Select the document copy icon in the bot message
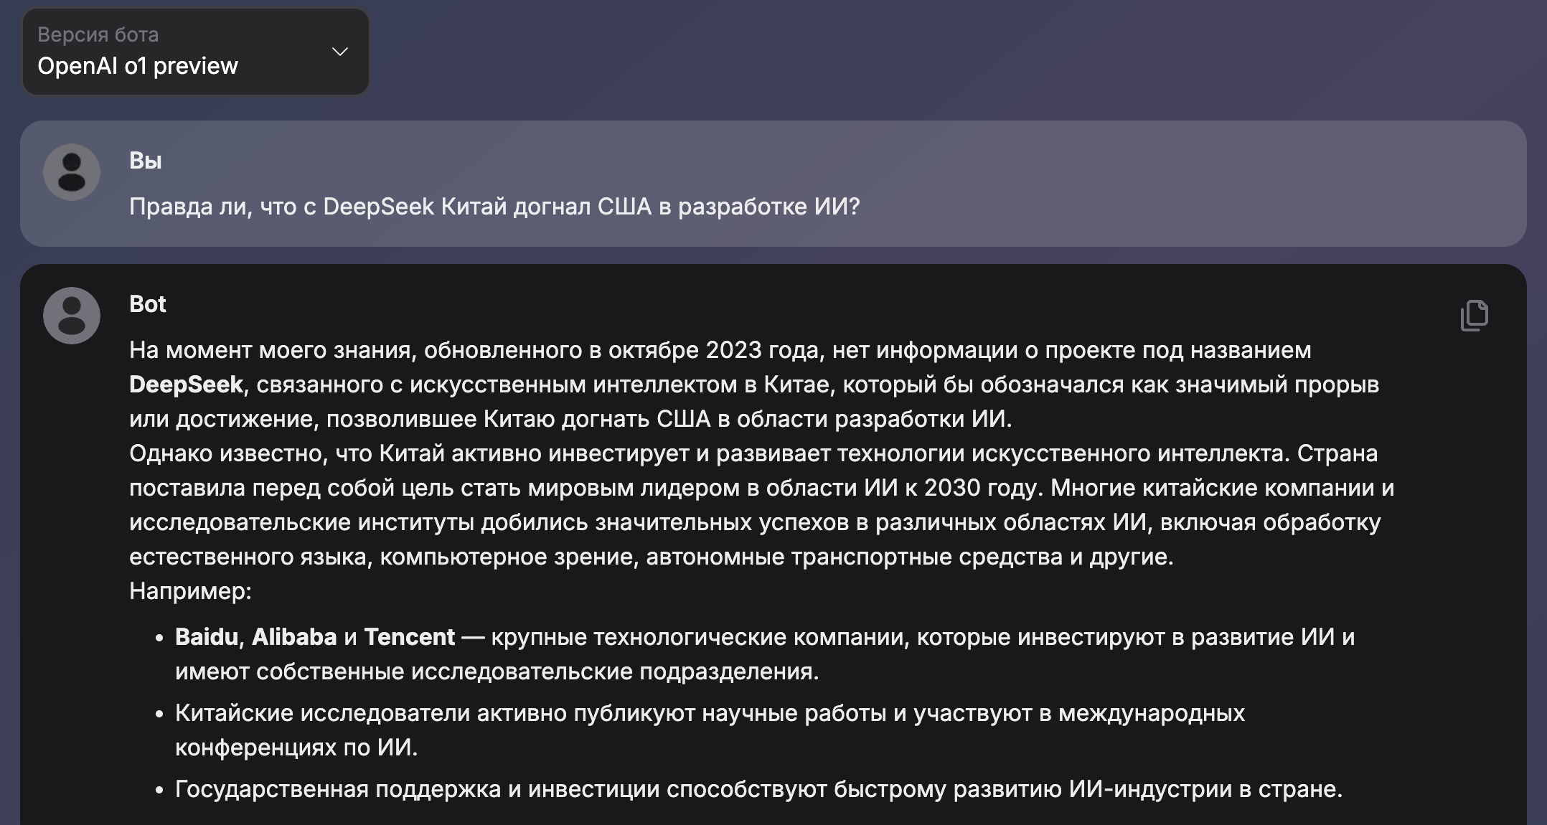Image resolution: width=1547 pixels, height=825 pixels. point(1475,316)
